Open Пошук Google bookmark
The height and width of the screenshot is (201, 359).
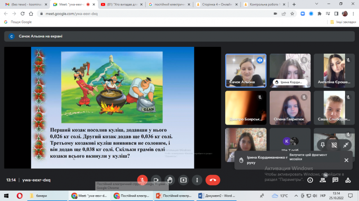(x=18, y=22)
